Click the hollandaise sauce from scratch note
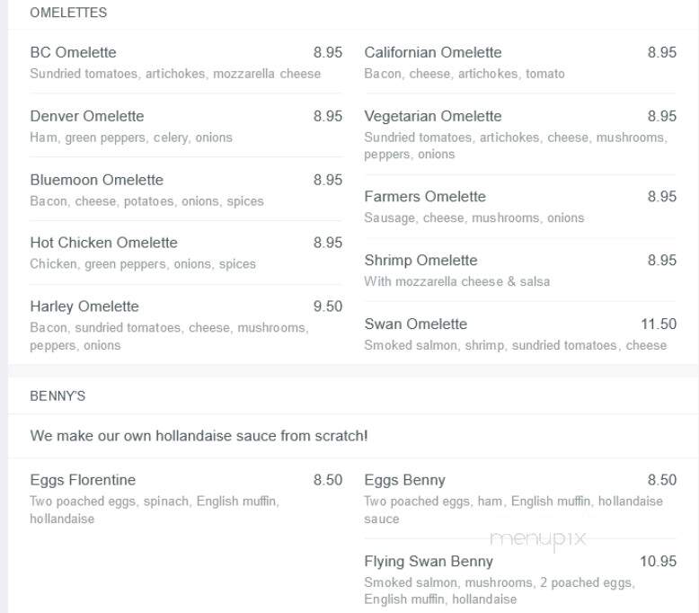Viewport: 699px width, 613px height. coord(199,436)
